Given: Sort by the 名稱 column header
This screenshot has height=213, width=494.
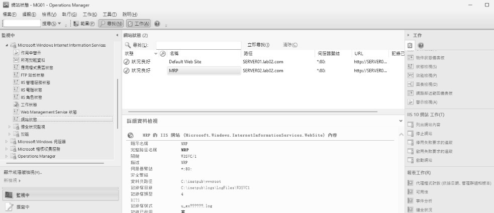Looking at the screenshot, I should 205,54.
